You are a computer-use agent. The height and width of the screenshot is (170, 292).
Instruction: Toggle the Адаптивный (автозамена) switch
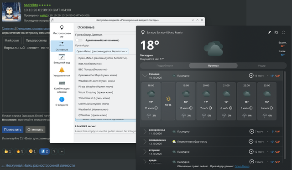79,40
